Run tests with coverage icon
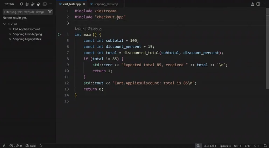 coord(39,4)
